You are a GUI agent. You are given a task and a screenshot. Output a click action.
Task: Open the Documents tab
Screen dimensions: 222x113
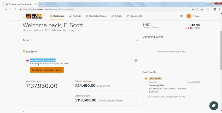(x=135, y=16)
